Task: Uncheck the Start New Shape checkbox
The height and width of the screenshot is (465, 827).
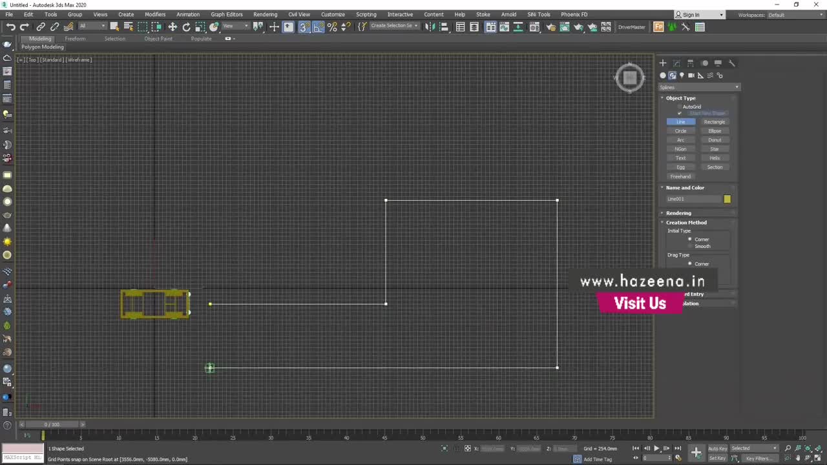Action: coord(679,113)
